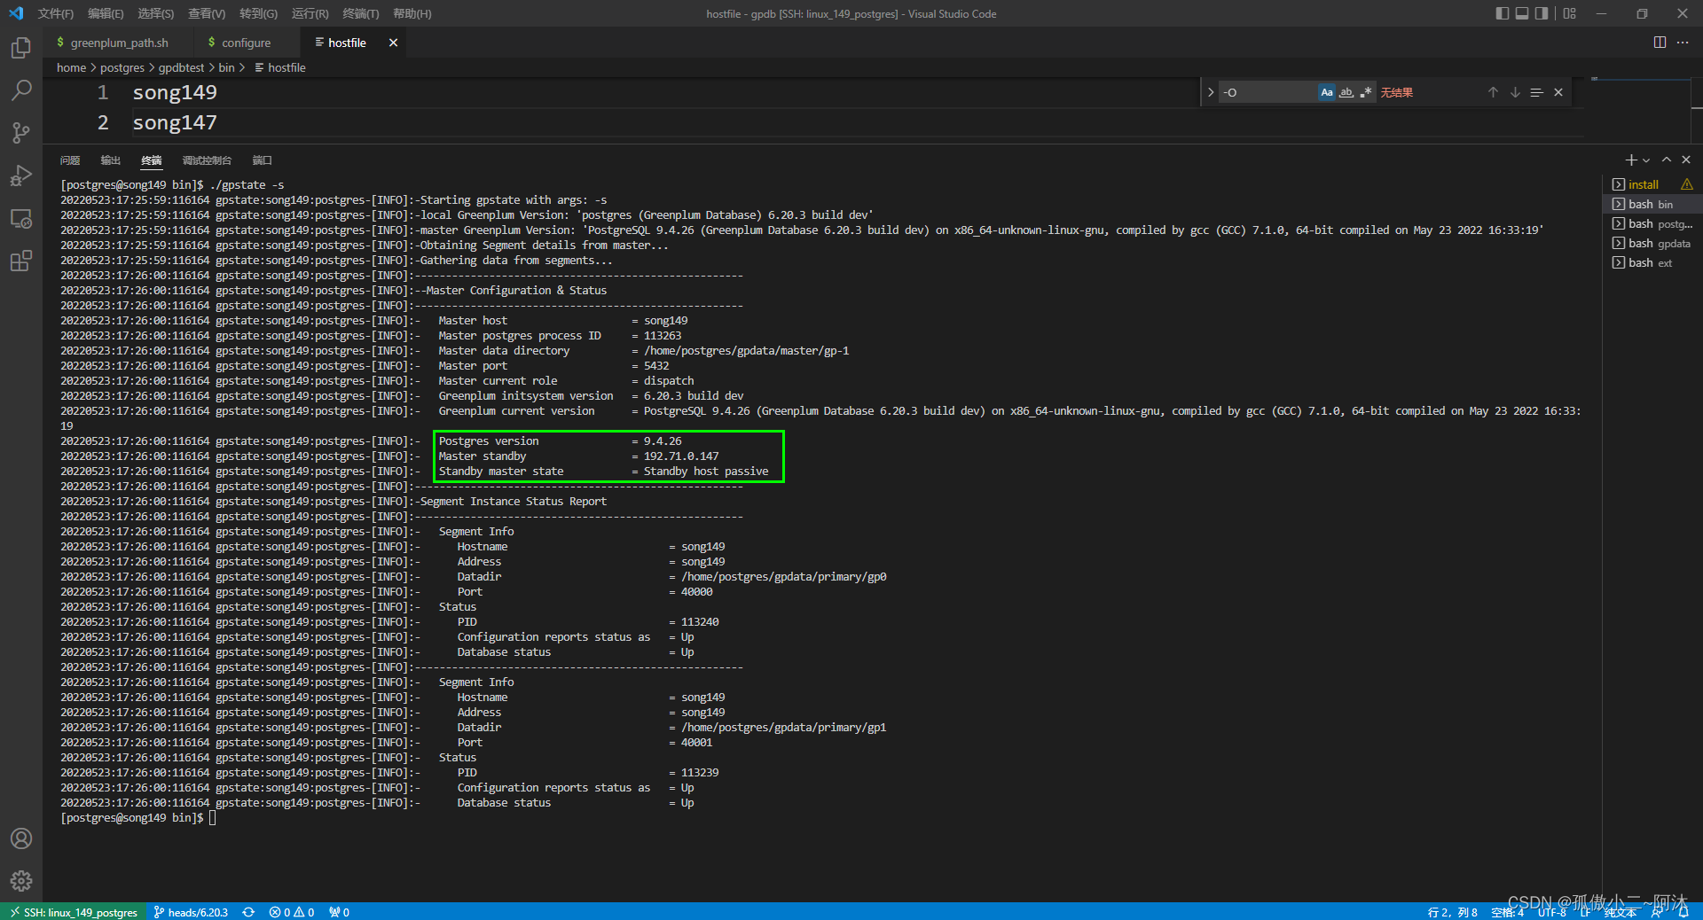Go to previous match arrow
Viewport: 1703px width, 920px height.
(1493, 92)
